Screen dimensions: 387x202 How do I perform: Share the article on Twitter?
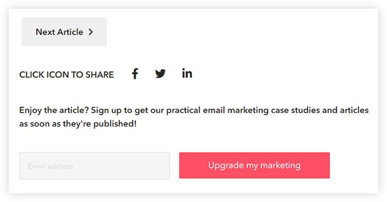pyautogui.click(x=160, y=74)
